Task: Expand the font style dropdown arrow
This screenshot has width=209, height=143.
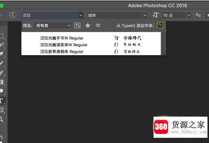Action: click(x=145, y=15)
